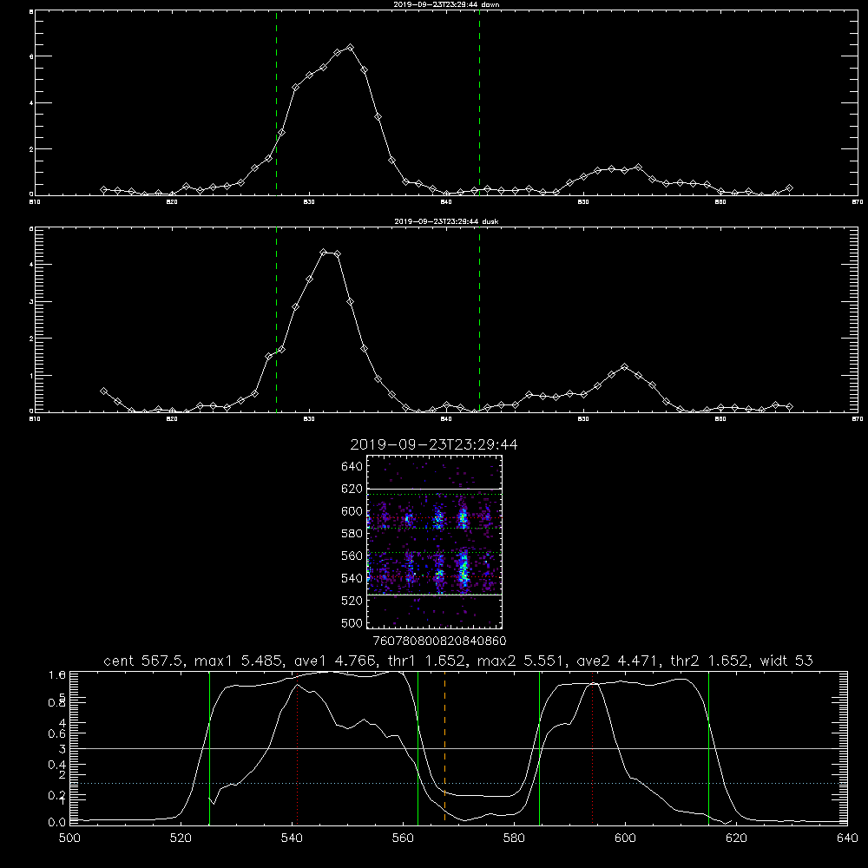This screenshot has height=868, width=868.
Task: Click y-axis label 620 of spectral image
Action: [x=352, y=489]
